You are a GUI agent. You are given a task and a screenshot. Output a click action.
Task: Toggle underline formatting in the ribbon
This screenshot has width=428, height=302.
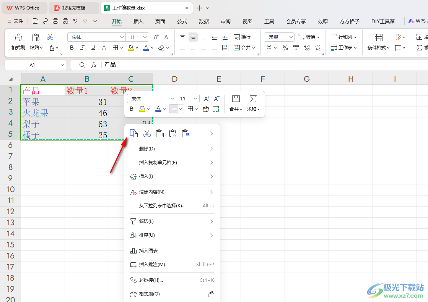coord(93,48)
